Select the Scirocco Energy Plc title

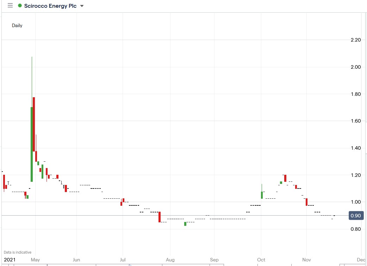pos(49,6)
